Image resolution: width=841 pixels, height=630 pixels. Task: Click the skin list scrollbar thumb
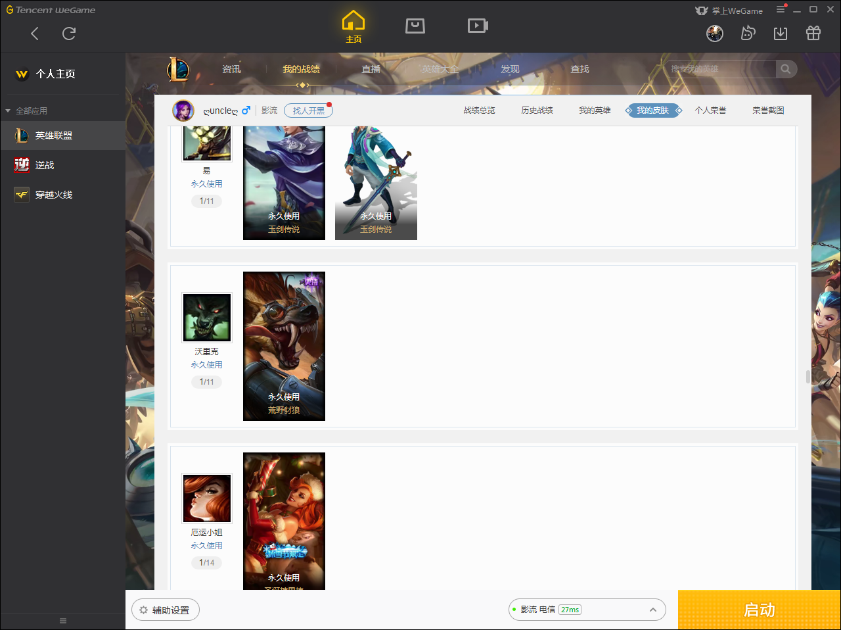pyautogui.click(x=808, y=377)
